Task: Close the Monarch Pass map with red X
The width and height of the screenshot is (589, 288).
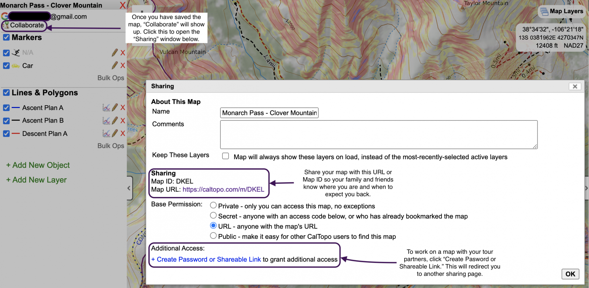Action: pos(123,5)
